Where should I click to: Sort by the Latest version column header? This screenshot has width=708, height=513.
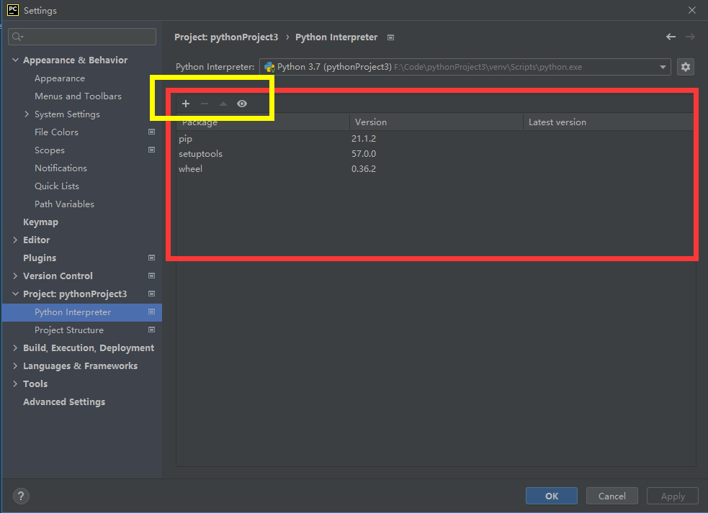608,122
